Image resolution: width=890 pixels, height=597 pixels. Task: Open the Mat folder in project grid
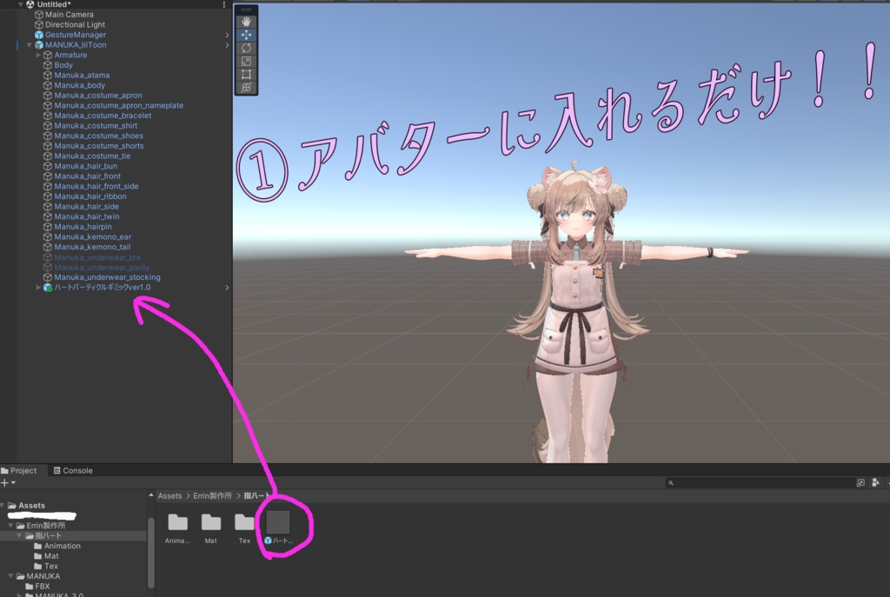(x=210, y=528)
